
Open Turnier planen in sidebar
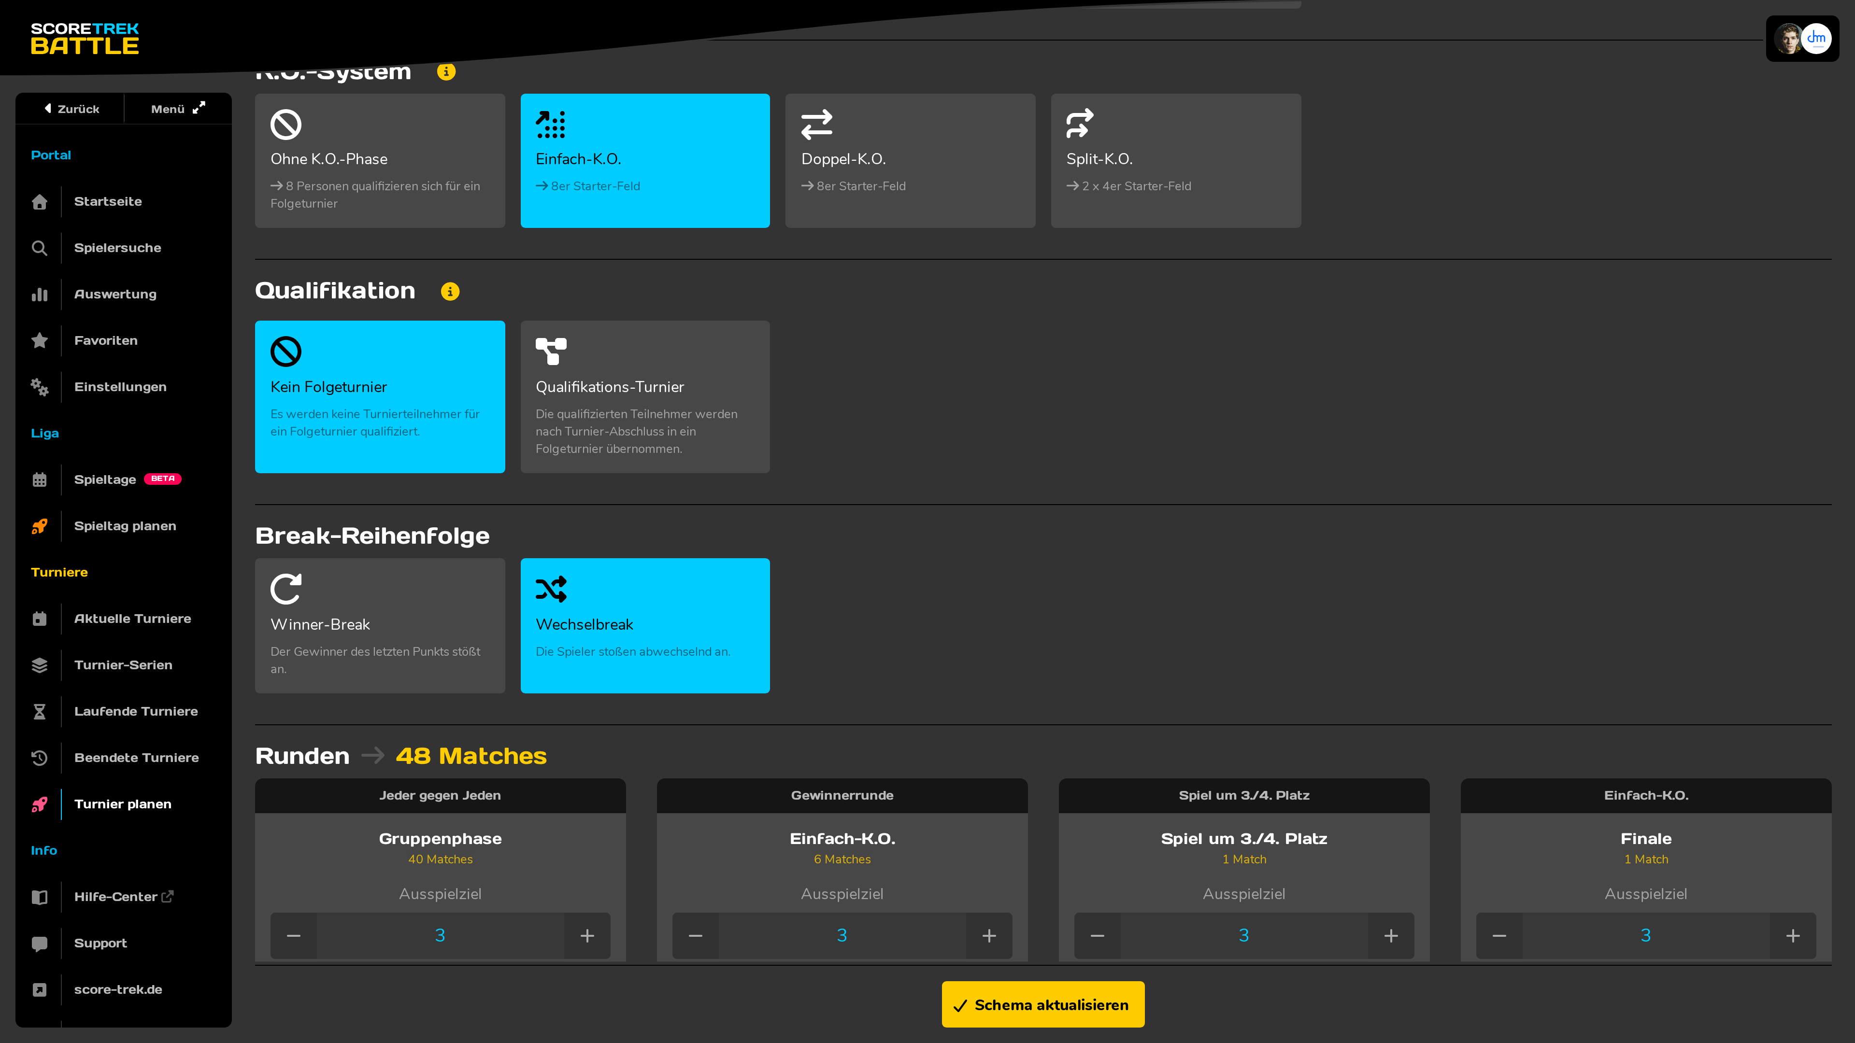point(122,805)
